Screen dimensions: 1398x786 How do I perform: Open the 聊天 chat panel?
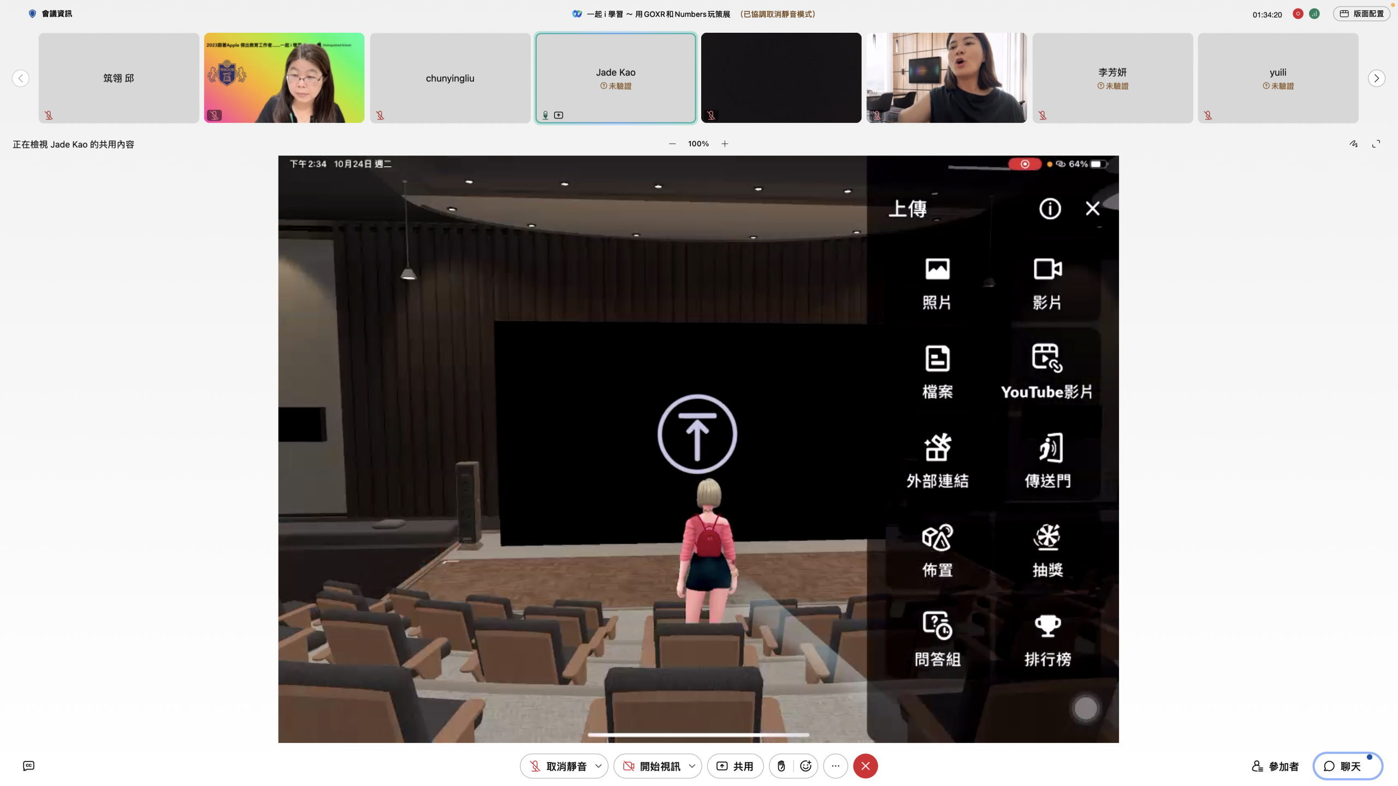pos(1347,766)
